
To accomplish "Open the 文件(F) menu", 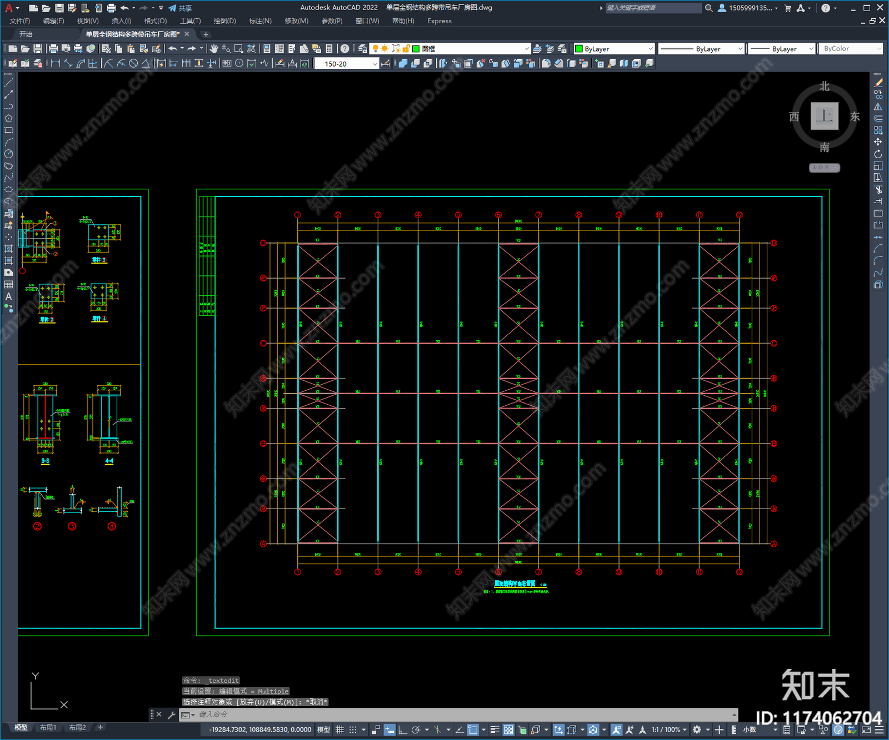I will click(20, 21).
